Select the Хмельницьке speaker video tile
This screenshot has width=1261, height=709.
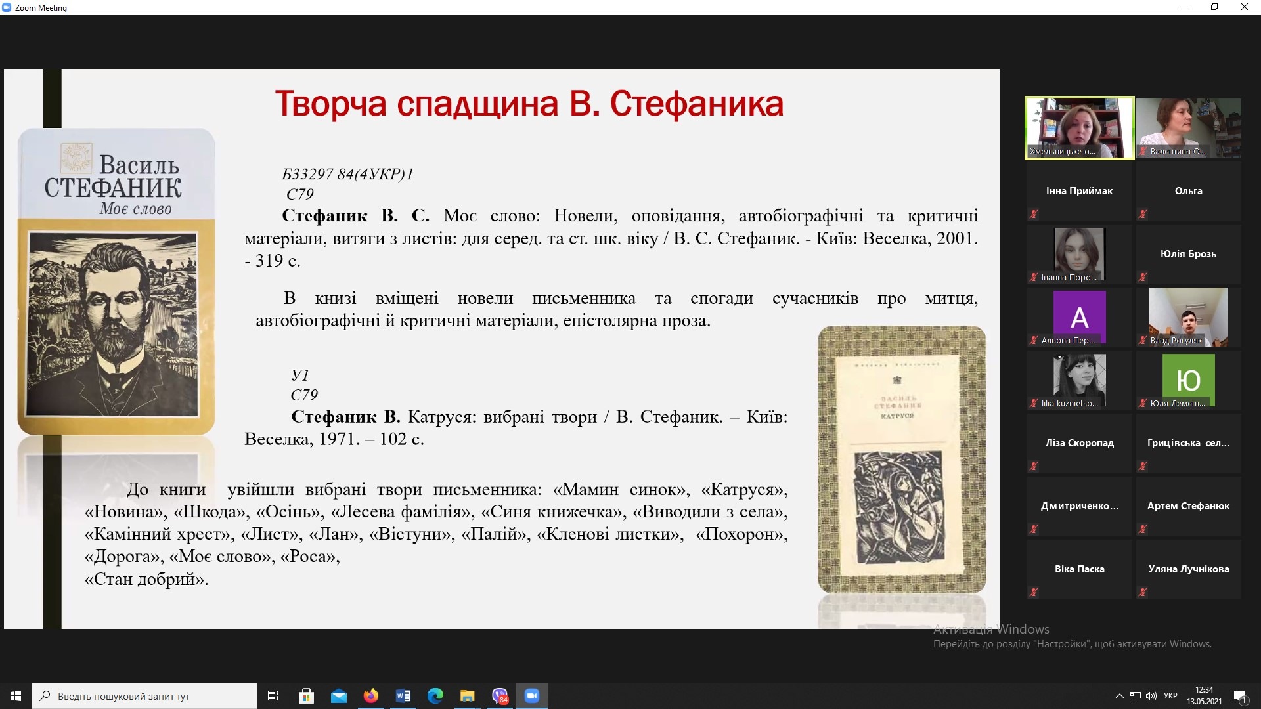[x=1080, y=128]
